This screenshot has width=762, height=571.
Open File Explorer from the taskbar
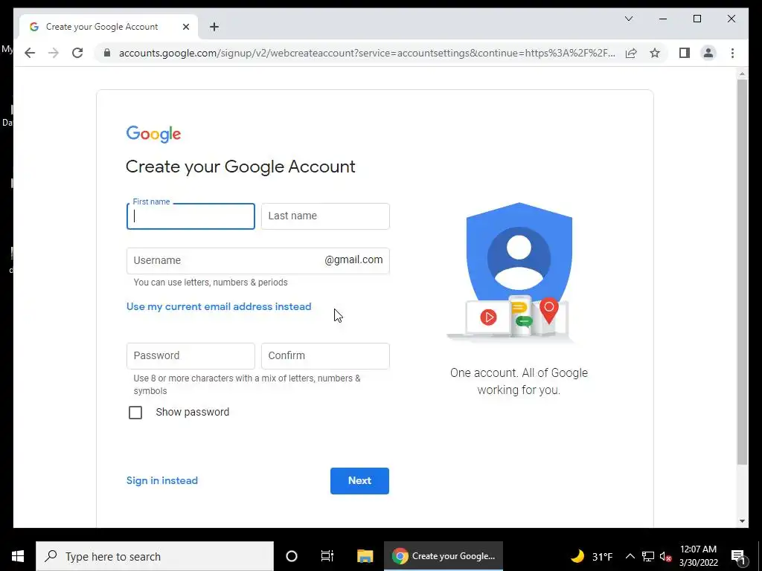coord(365,556)
